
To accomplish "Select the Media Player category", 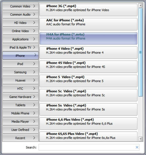I will (x=20, y=121).
